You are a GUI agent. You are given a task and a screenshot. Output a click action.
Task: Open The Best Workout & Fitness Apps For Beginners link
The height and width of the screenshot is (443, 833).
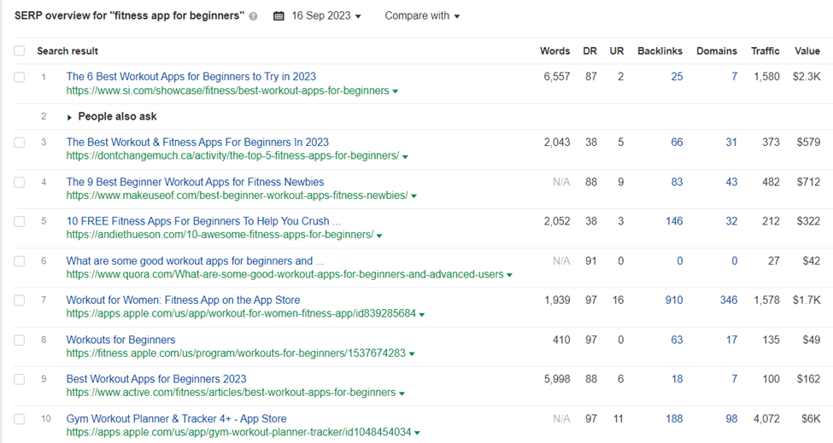(197, 143)
